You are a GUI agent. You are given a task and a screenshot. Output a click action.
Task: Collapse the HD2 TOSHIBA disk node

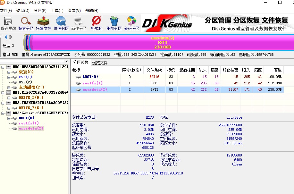pyautogui.click(x=3, y=103)
